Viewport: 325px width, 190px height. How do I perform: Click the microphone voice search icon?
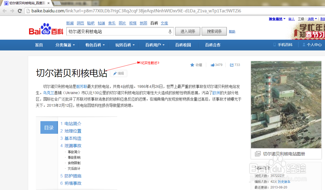pos(170,32)
